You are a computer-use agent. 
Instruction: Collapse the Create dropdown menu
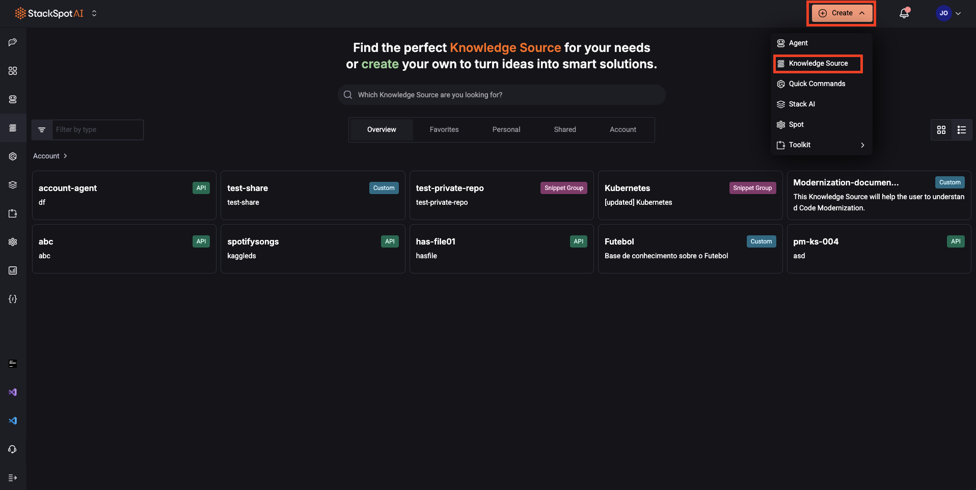tap(841, 13)
